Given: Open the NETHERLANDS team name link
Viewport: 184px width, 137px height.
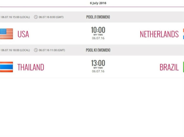Looking at the screenshot, I should point(159,34).
